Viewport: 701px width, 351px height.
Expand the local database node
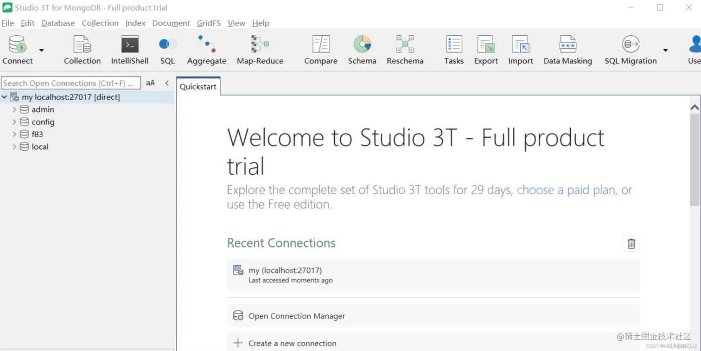(x=14, y=147)
